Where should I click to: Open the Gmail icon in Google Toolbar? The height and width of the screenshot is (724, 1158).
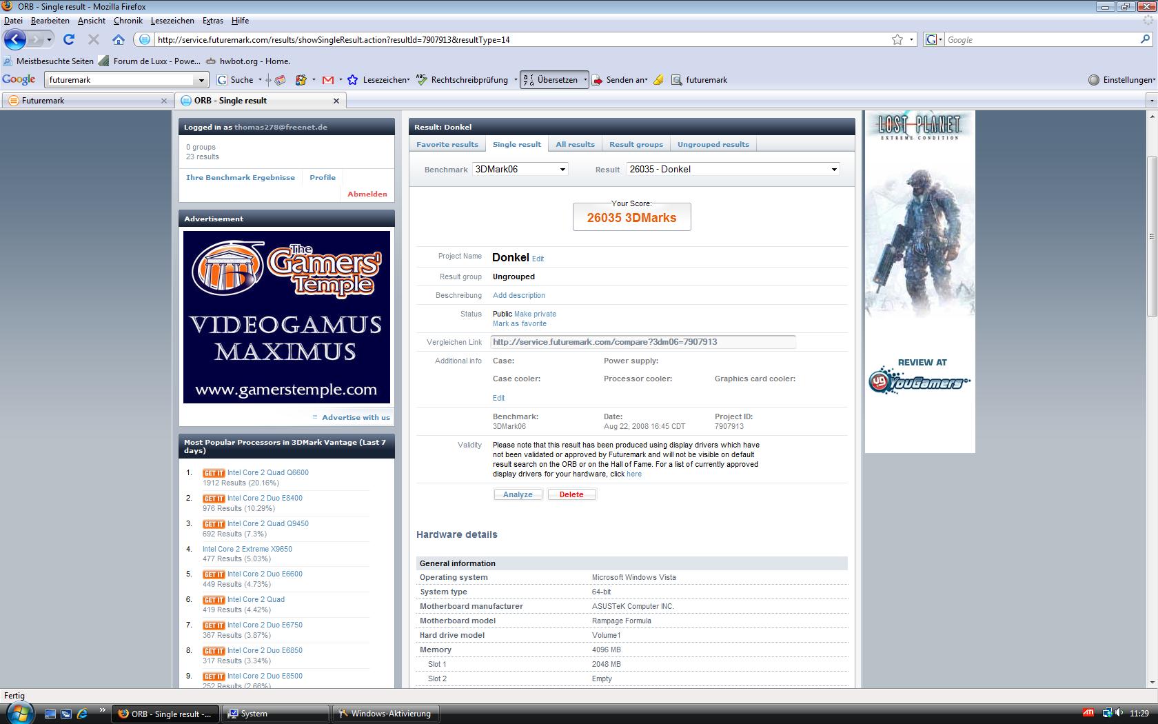[x=328, y=80]
